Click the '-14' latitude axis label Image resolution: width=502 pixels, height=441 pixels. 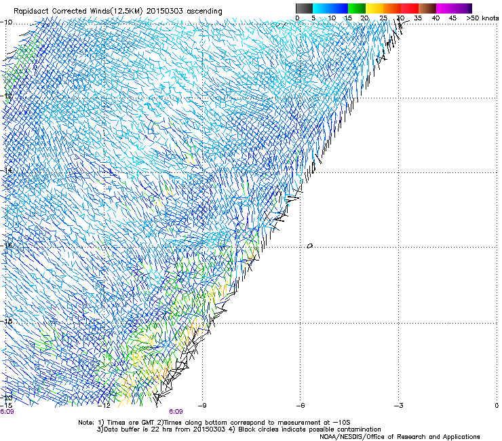click(x=7, y=170)
